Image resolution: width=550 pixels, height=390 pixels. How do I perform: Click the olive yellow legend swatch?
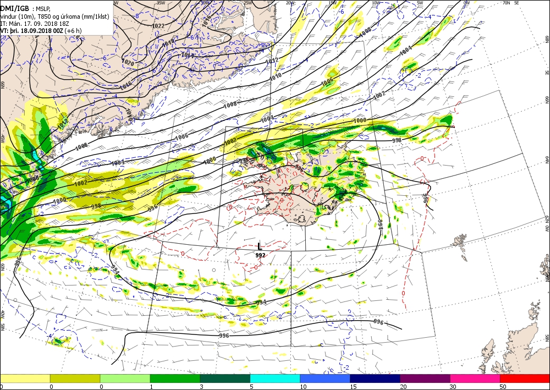click(x=75, y=378)
